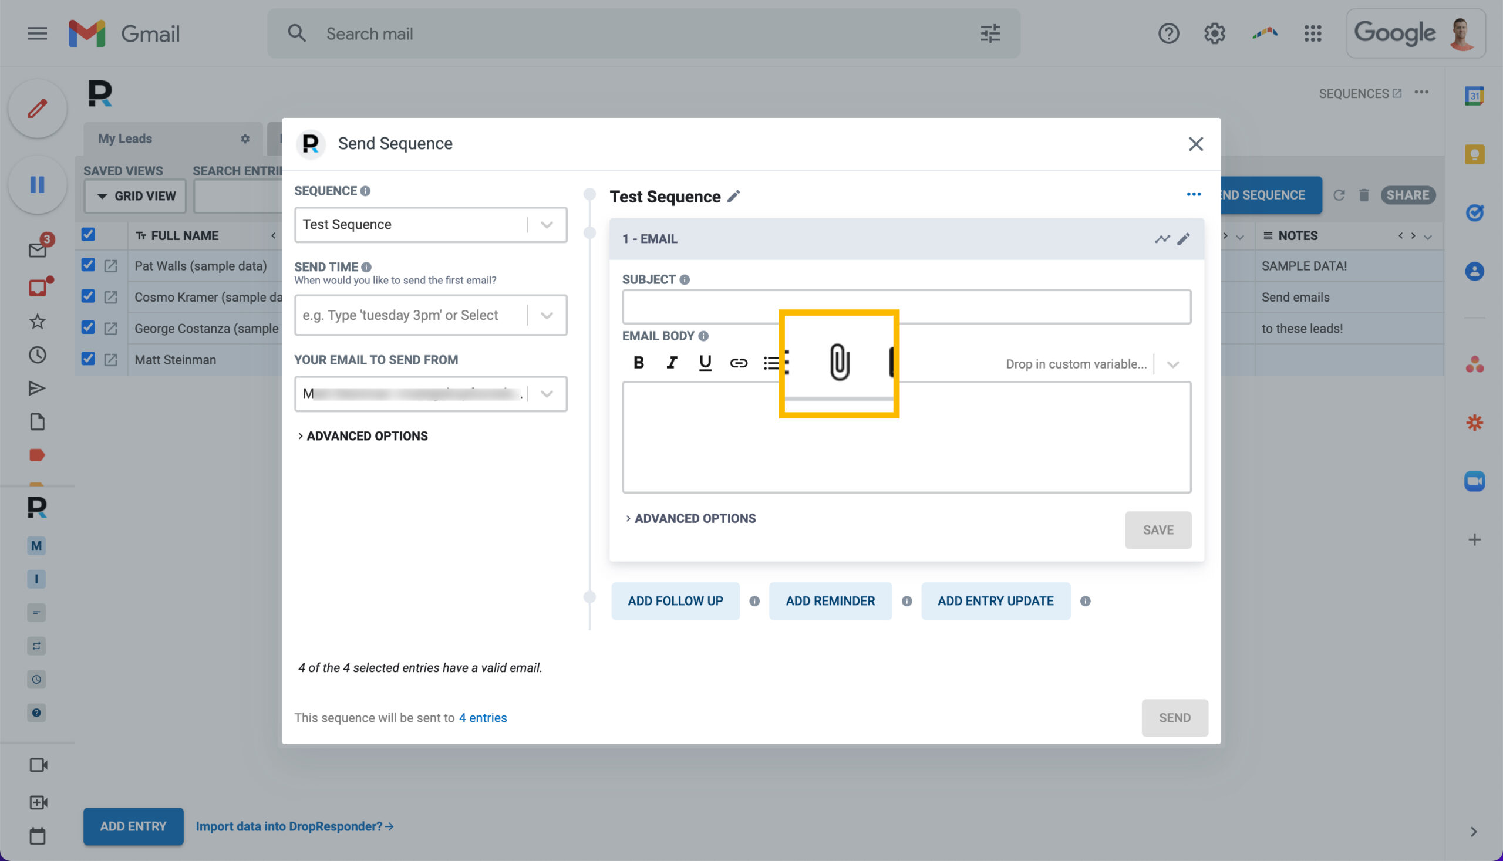Viewport: 1503px width, 861px height.
Task: Click ADD REMINDER button
Action: click(830, 601)
